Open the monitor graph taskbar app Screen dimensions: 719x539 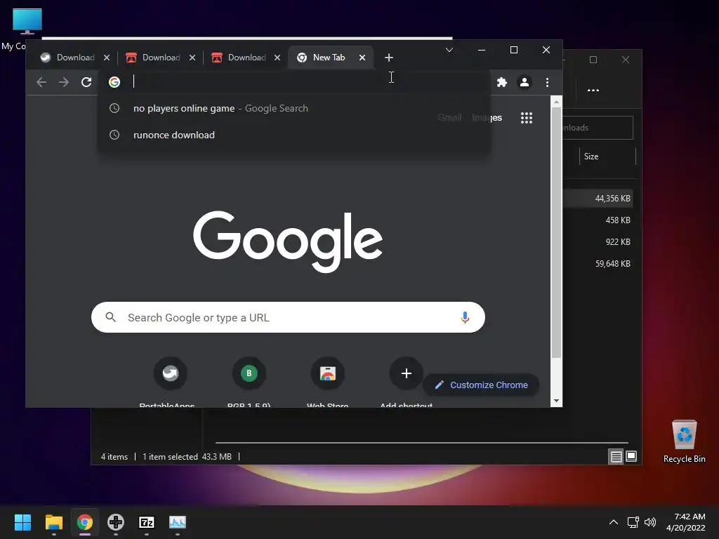[178, 522]
